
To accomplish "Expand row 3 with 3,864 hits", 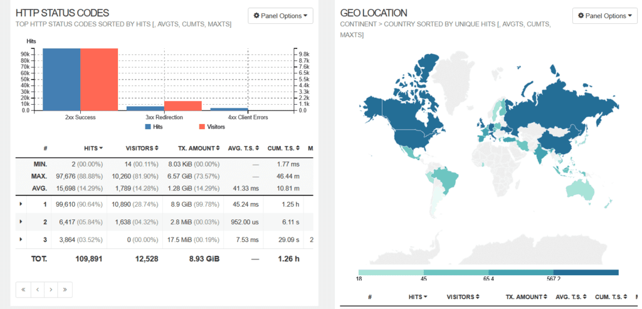I will point(21,239).
